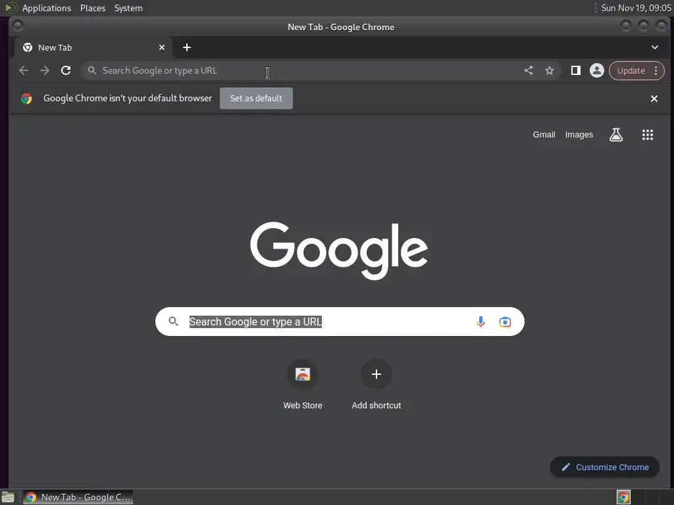This screenshot has height=505, width=674.
Task: Start voice search with microphone icon
Action: [x=480, y=321]
